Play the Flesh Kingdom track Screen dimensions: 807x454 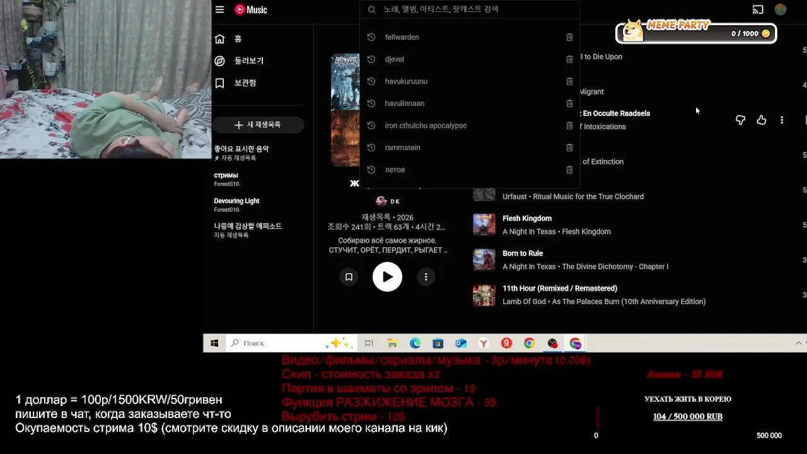coord(527,218)
